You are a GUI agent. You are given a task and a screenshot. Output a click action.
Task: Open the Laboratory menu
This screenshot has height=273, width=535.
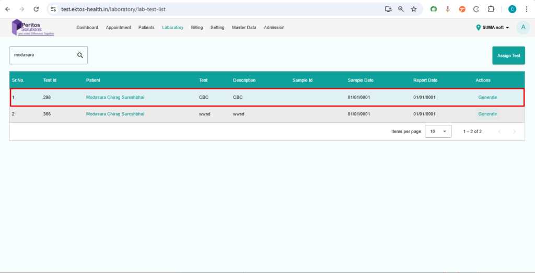coord(172,28)
